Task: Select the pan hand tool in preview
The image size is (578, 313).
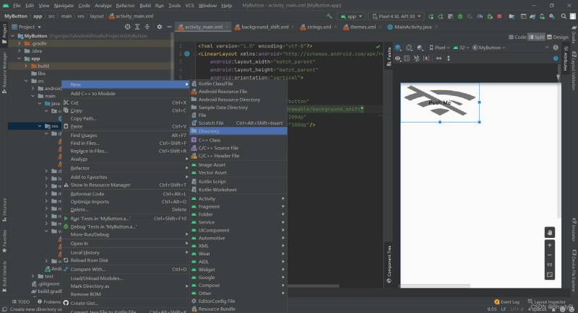Action: (549, 232)
